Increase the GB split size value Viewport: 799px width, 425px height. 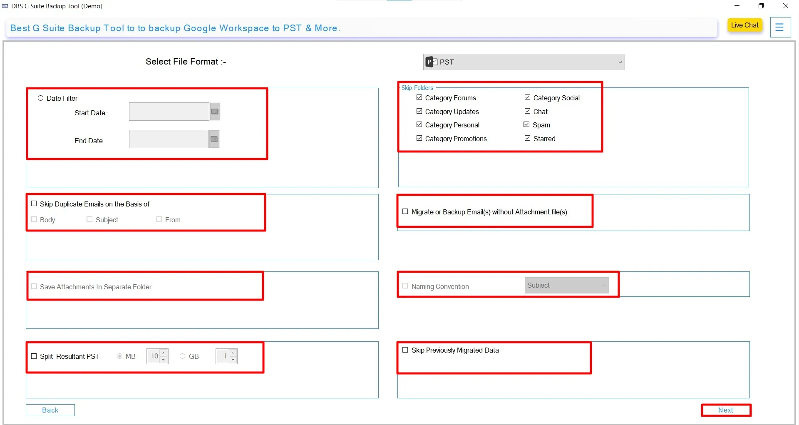point(233,353)
